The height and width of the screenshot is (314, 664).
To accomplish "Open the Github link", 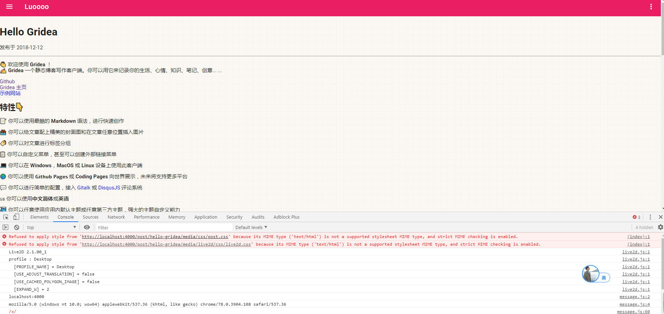I will coord(7,81).
